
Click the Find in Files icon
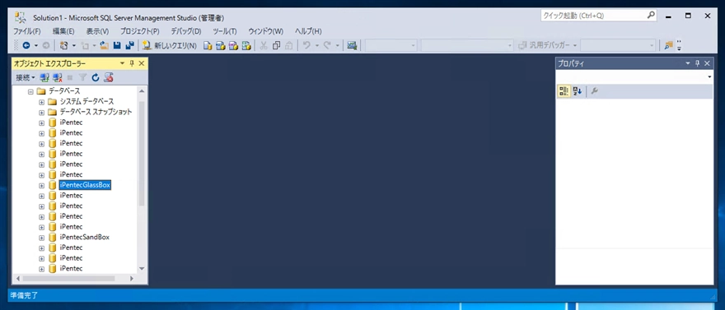[x=668, y=45]
